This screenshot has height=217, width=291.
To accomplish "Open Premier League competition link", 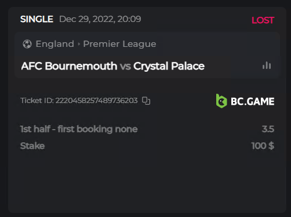I will tap(119, 44).
